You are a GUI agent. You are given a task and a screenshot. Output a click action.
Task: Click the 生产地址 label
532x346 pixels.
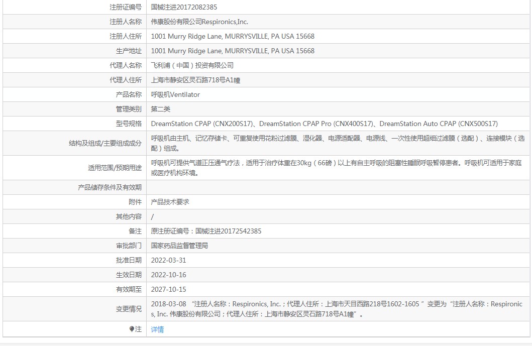coord(129,51)
